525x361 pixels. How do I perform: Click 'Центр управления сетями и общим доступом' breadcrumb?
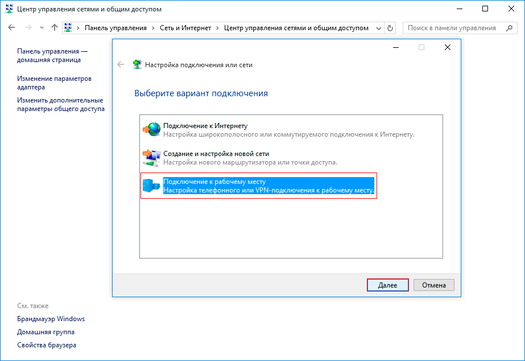296,28
